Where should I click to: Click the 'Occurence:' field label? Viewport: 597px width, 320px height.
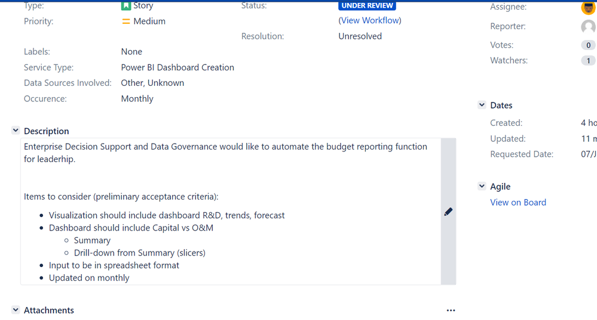coord(45,99)
